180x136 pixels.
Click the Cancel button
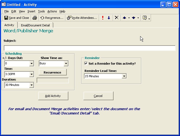(x=98, y=96)
